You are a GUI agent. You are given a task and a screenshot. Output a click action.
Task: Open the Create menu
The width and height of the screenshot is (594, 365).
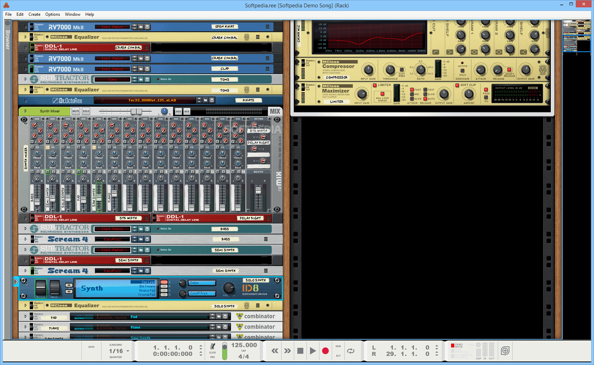coord(34,14)
